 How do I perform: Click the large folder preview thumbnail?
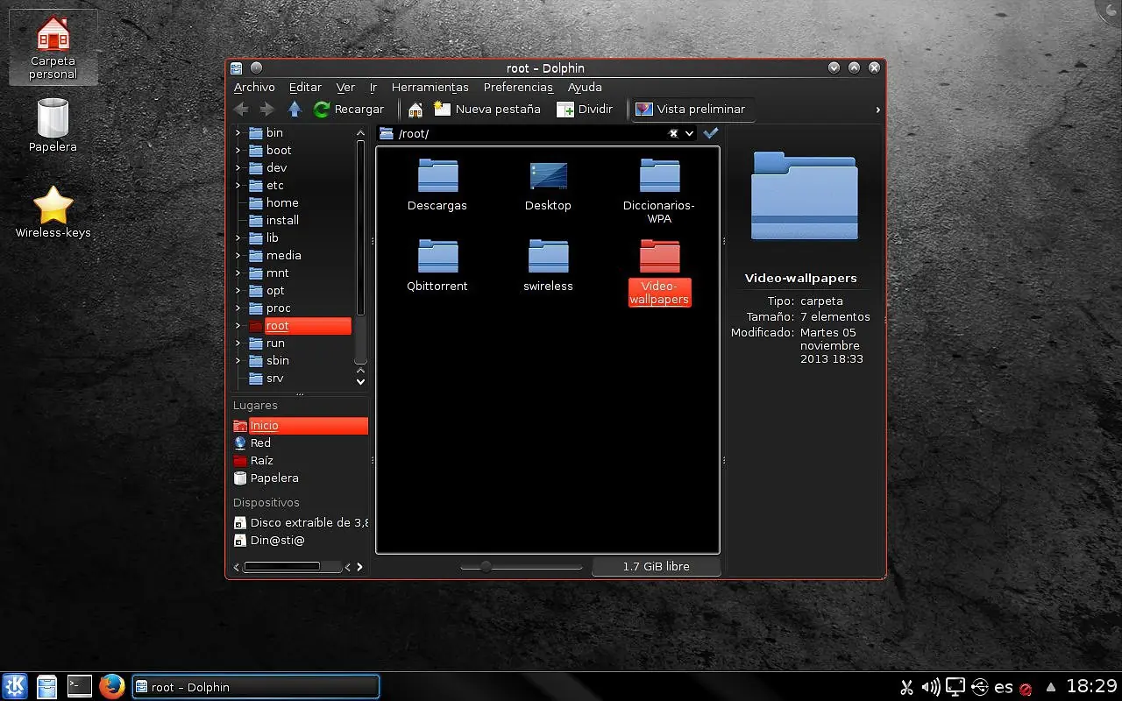[804, 196]
